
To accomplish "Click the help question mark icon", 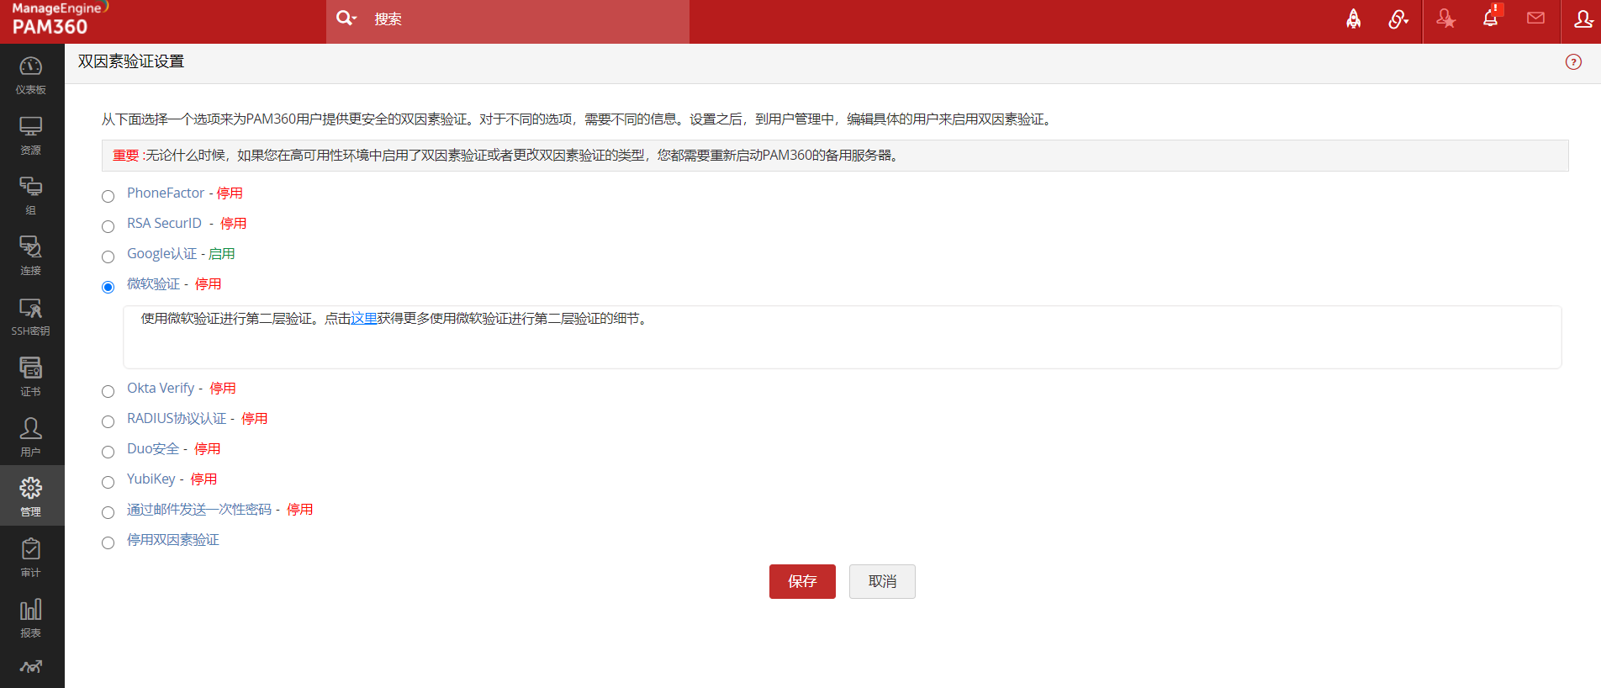I will pyautogui.click(x=1573, y=62).
